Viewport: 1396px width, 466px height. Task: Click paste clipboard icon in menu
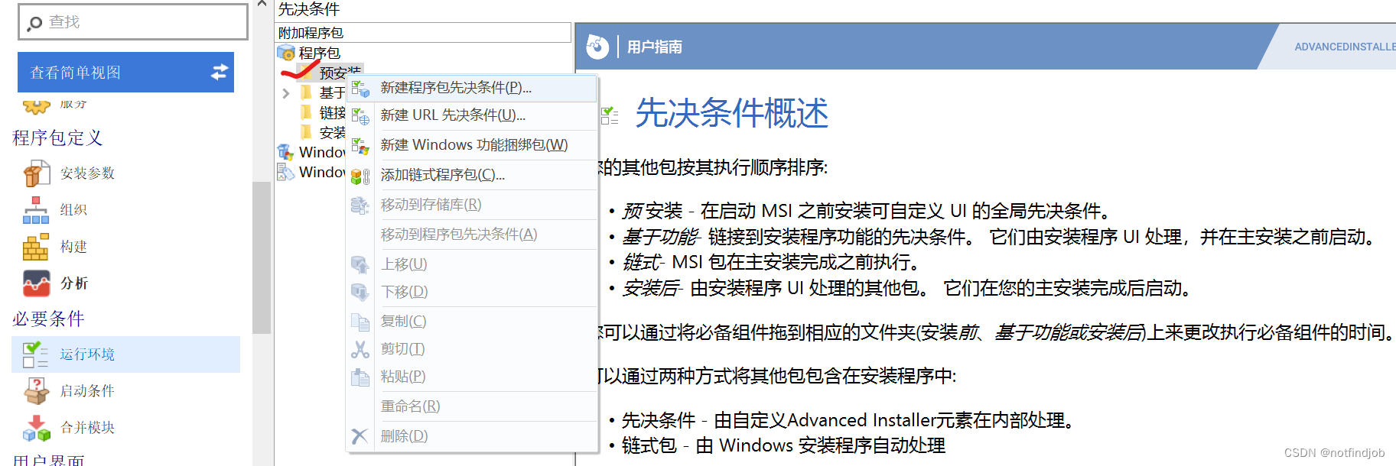point(360,377)
